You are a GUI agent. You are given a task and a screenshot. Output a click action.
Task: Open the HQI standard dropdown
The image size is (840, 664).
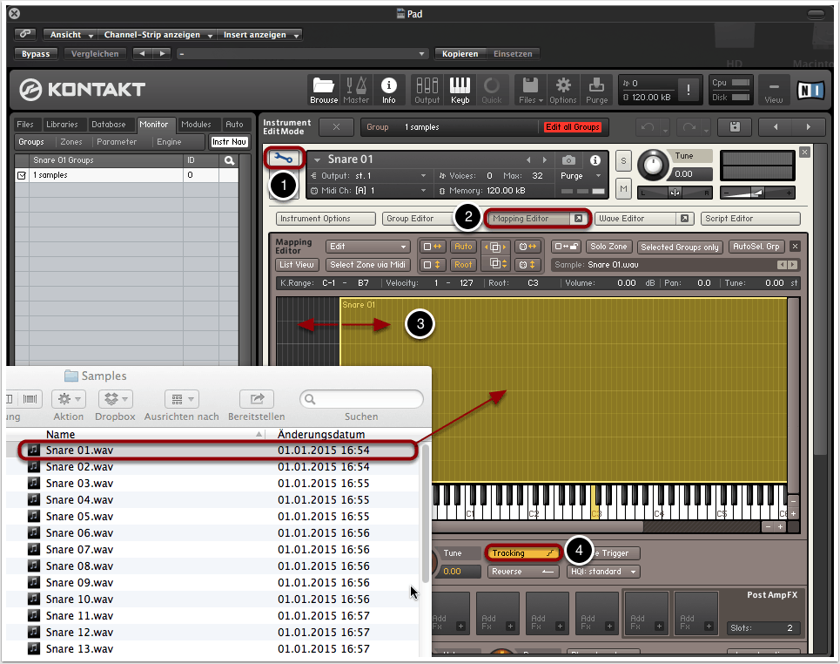pyautogui.click(x=602, y=572)
